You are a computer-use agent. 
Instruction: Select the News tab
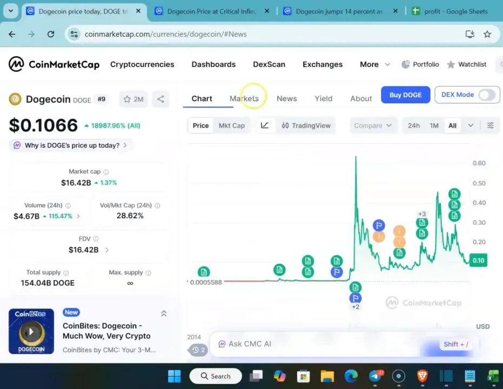point(287,98)
